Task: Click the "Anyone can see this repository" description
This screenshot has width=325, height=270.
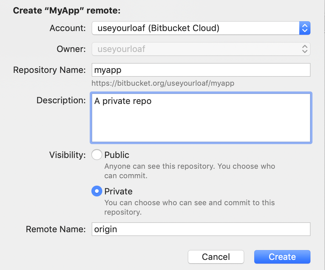Action: pos(190,171)
